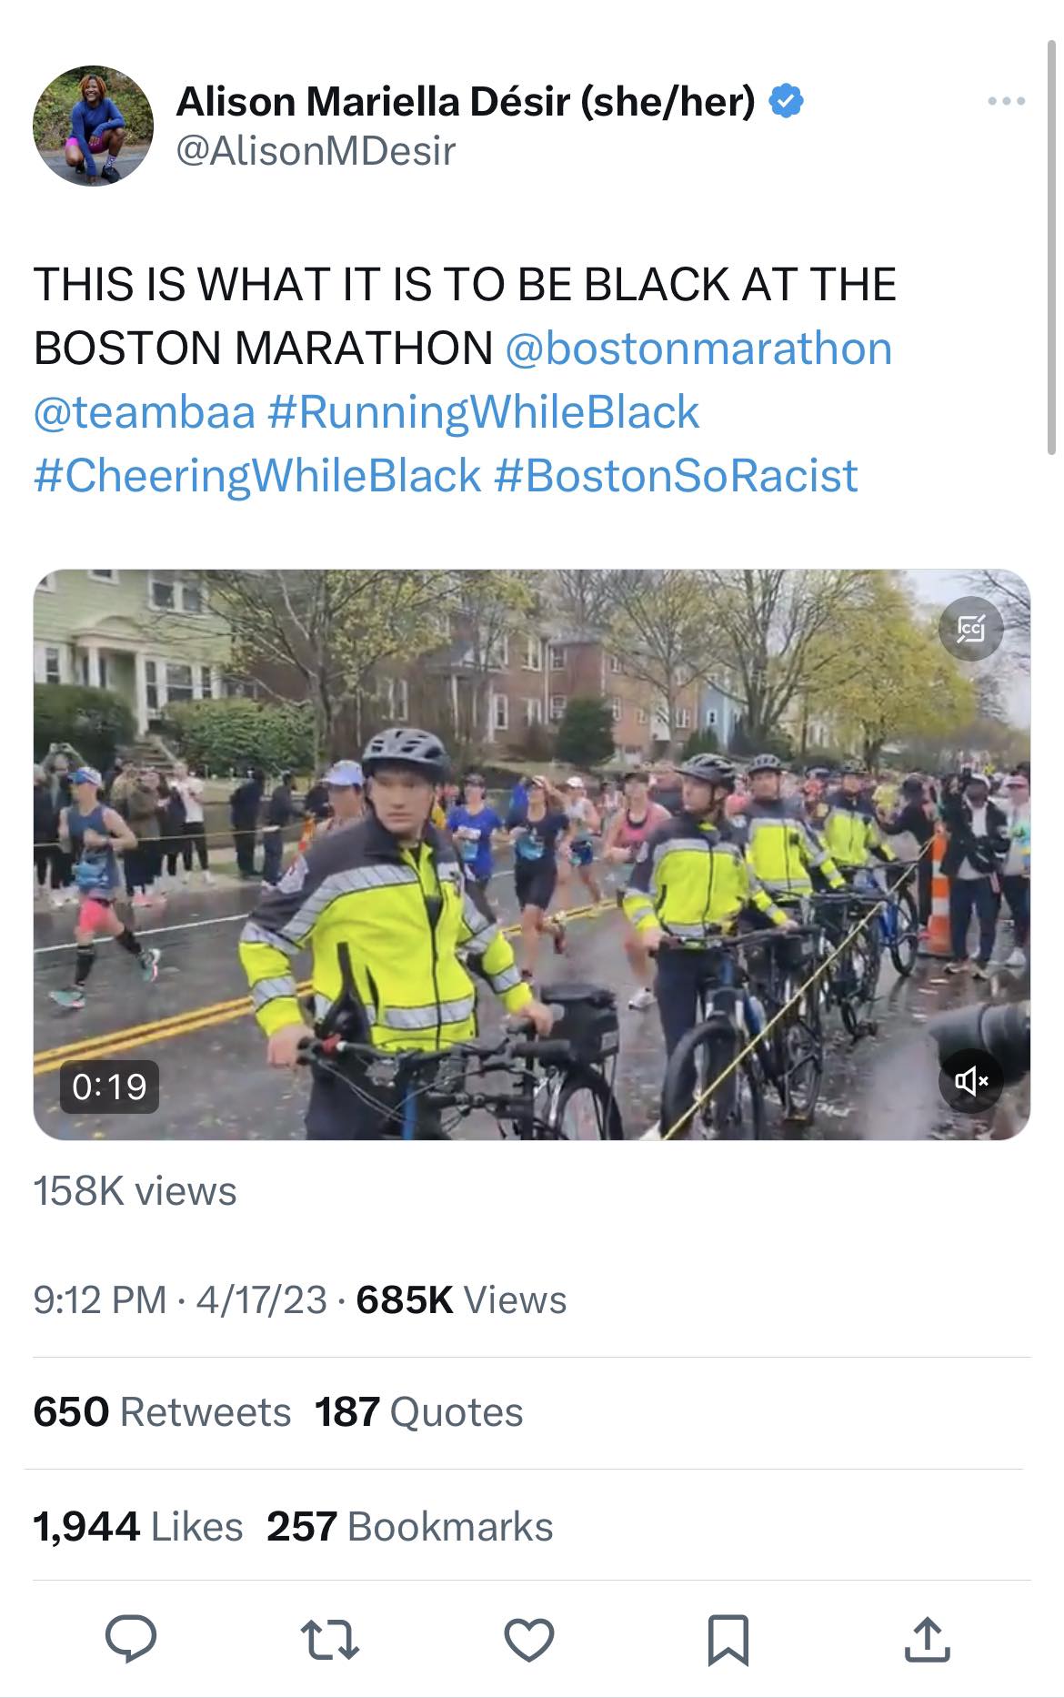Viewport: 1064px width, 1698px height.
Task: Tap the retweet arrows icon
Action: (329, 1639)
